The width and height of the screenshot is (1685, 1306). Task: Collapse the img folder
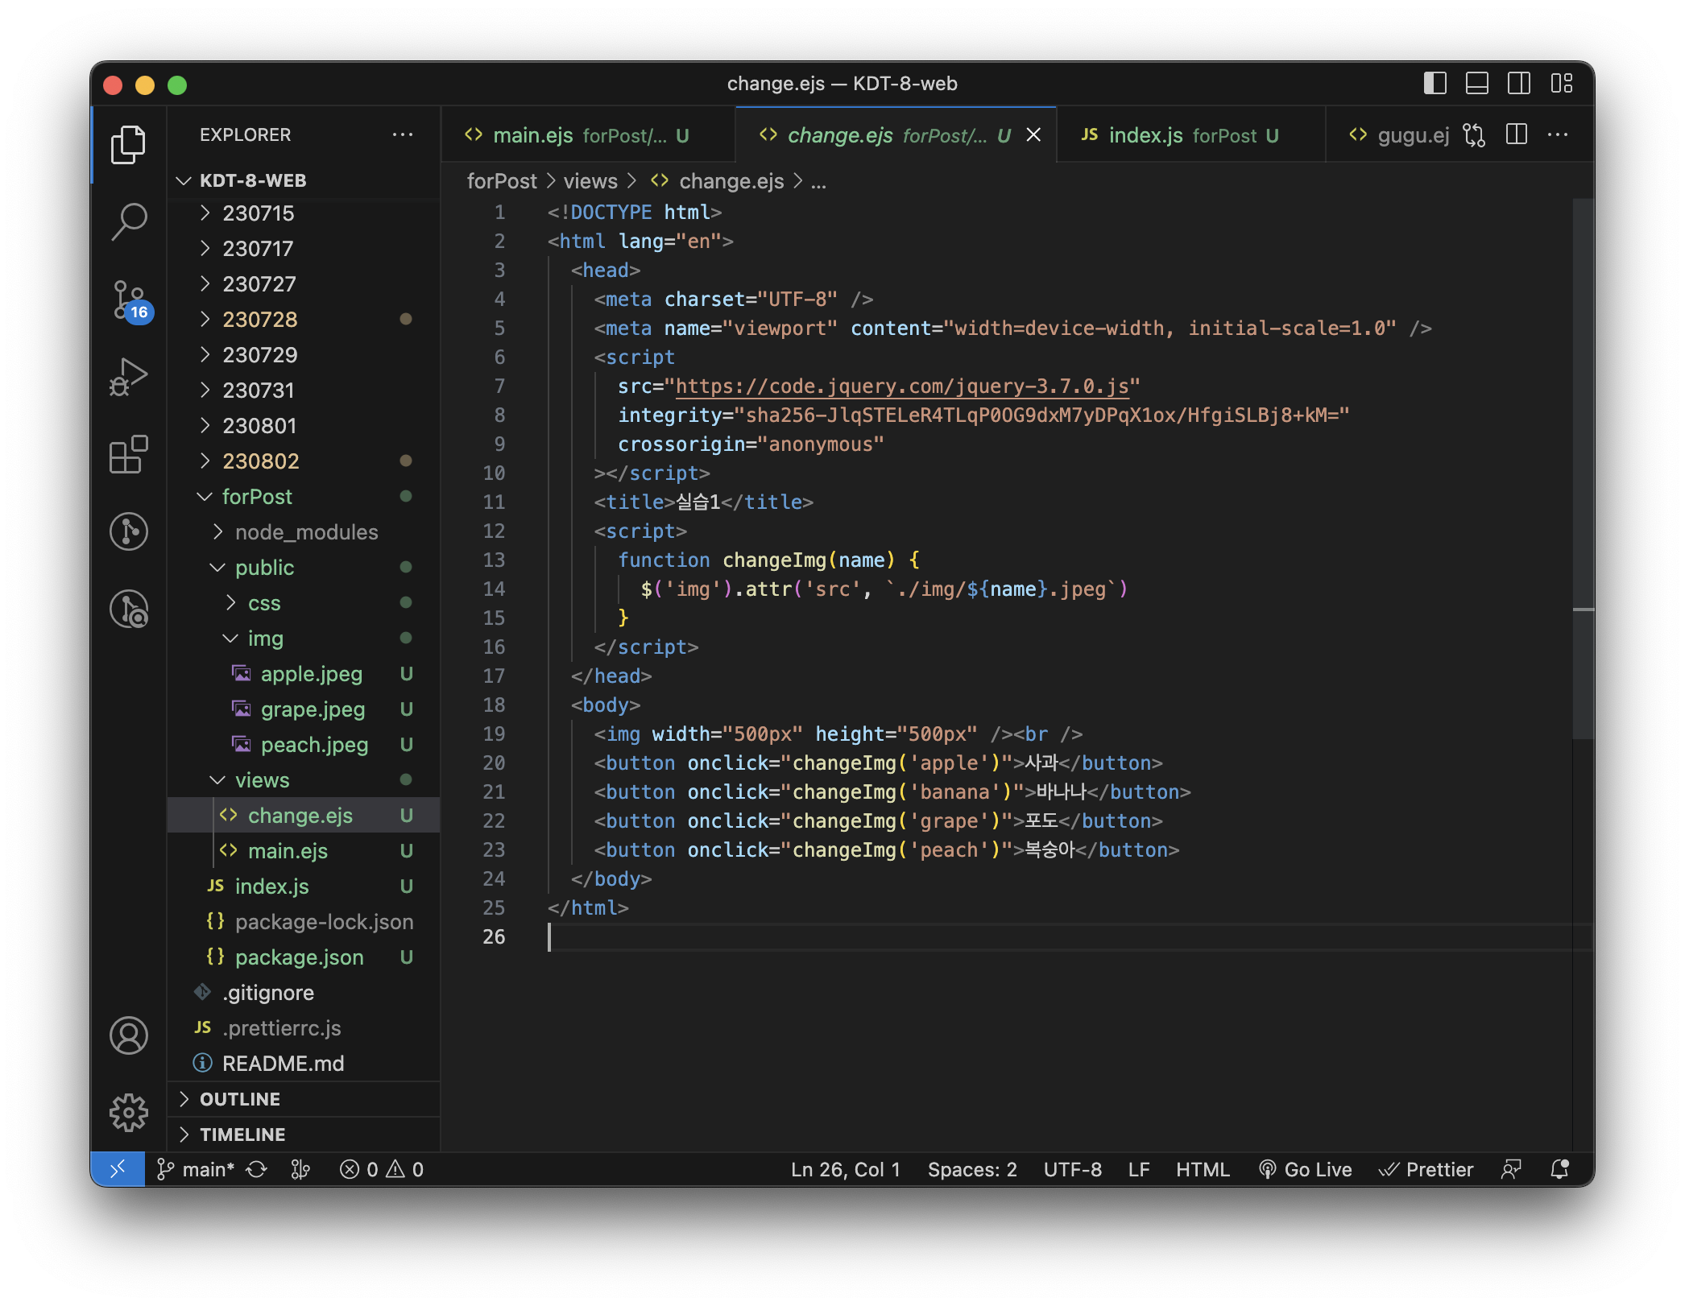click(x=303, y=639)
